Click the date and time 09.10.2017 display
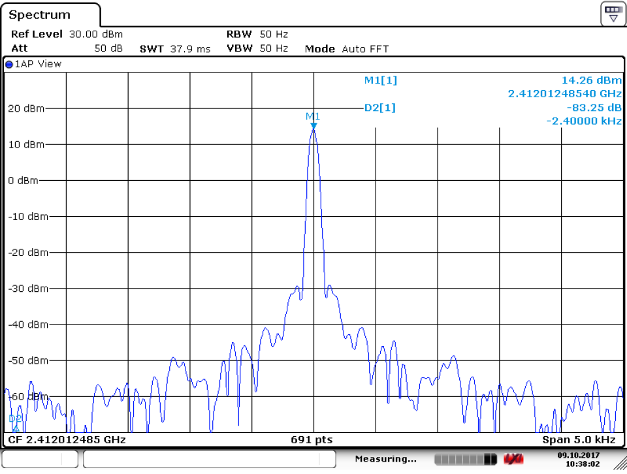Viewport: 627px width, 474px height. pyautogui.click(x=578, y=460)
